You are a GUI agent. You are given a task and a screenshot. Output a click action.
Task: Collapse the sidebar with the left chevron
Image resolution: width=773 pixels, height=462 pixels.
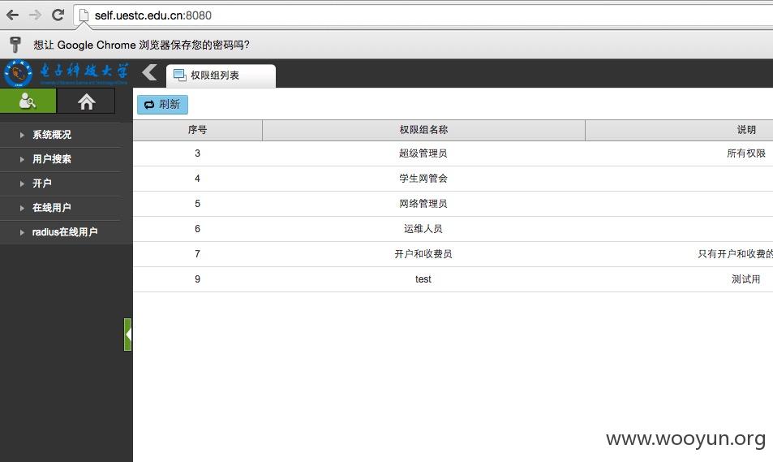pos(149,72)
